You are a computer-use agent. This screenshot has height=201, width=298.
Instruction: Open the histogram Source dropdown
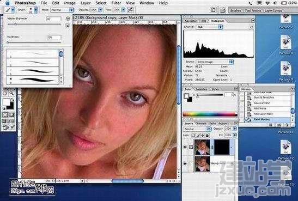(215, 62)
